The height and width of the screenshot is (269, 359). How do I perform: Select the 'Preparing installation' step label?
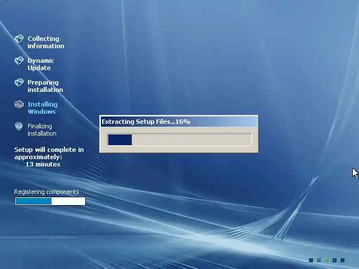pos(45,86)
